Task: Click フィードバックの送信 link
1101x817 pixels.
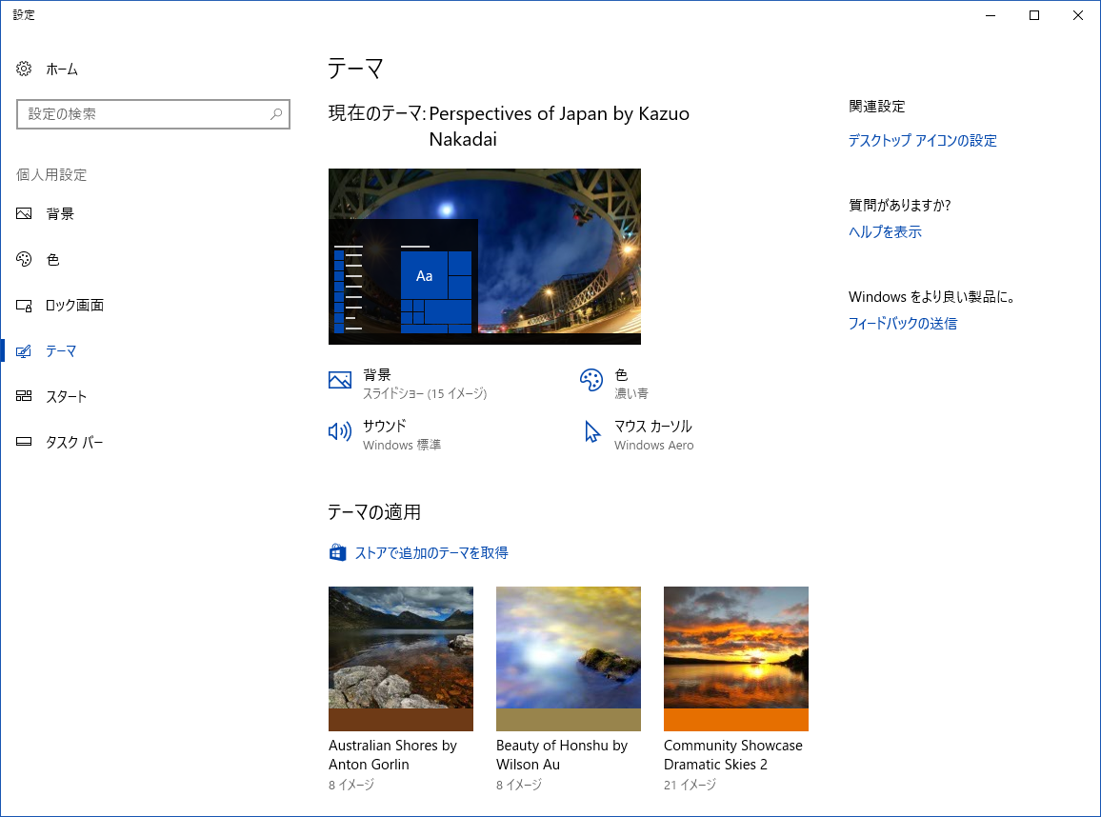Action: [902, 324]
